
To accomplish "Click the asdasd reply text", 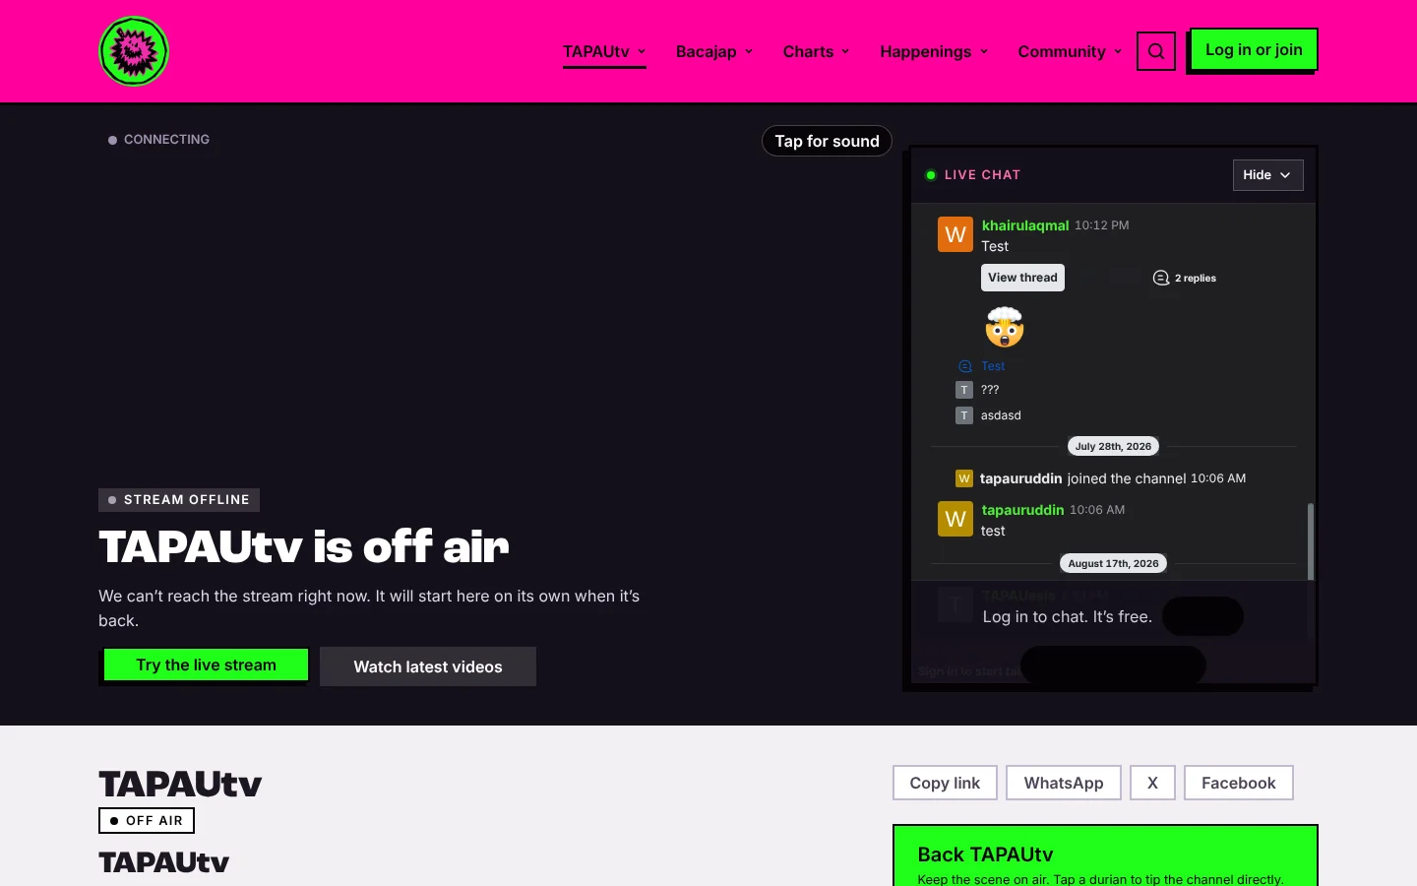I will 1001,415.
